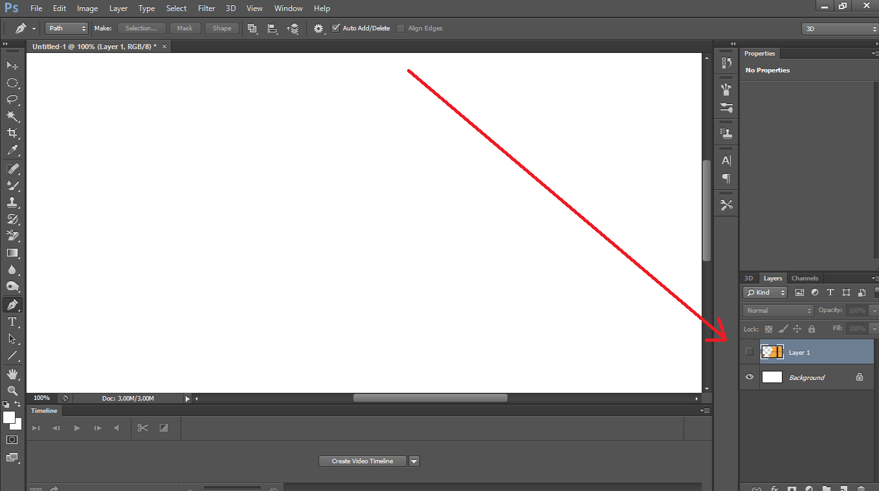Screen dimensions: 879x491
Task: Select the Elliptical Marquee tool
Action: (x=12, y=83)
